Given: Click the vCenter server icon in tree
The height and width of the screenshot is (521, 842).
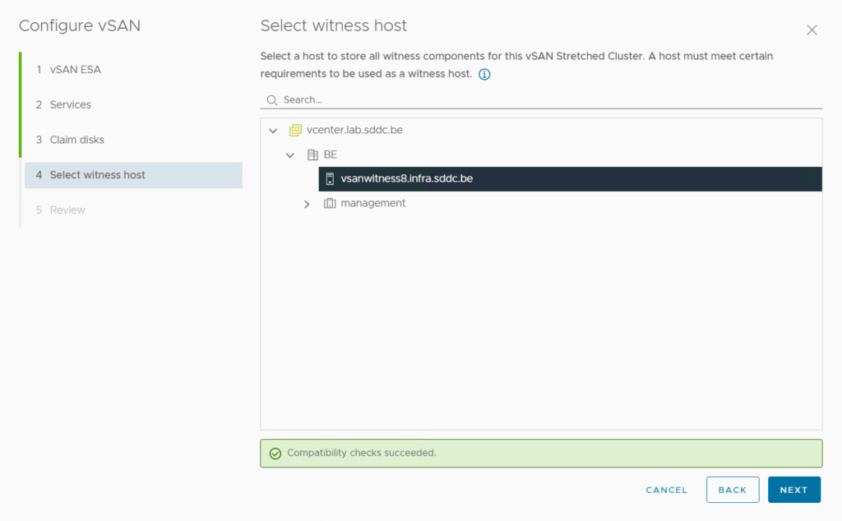Looking at the screenshot, I should (x=296, y=131).
